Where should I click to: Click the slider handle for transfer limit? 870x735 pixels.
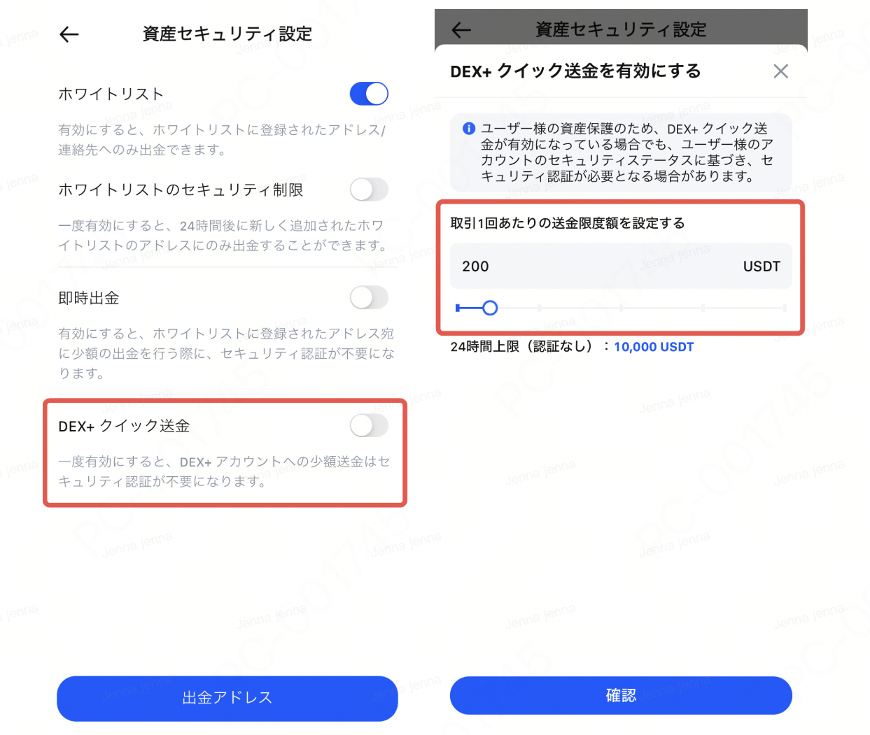point(490,308)
